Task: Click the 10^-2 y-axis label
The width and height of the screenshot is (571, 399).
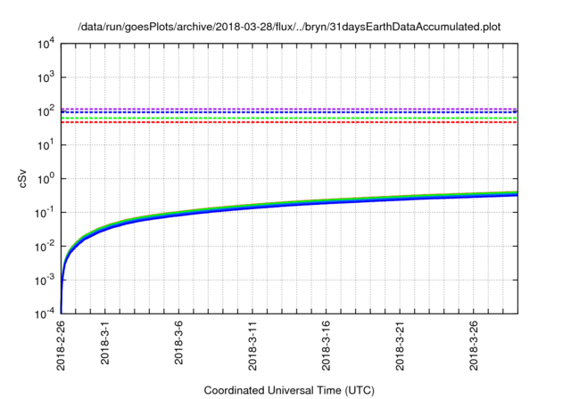Action: click(45, 247)
